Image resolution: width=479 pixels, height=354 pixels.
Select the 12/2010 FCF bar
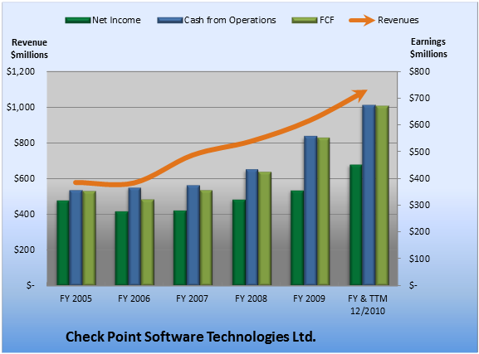[382, 196]
